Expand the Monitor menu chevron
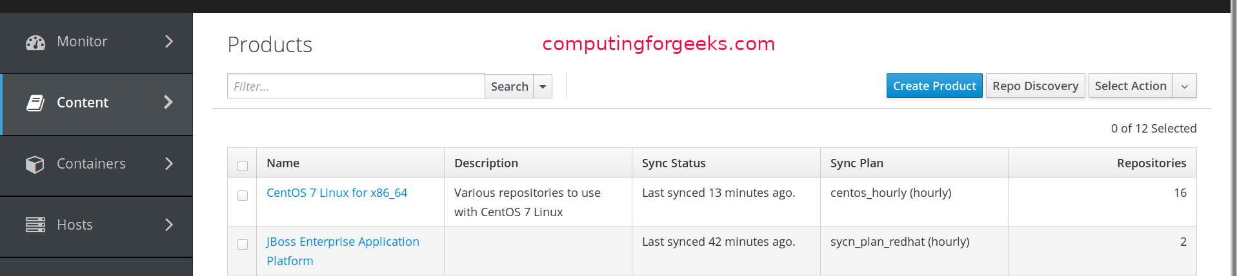The width and height of the screenshot is (1237, 276). tap(169, 41)
